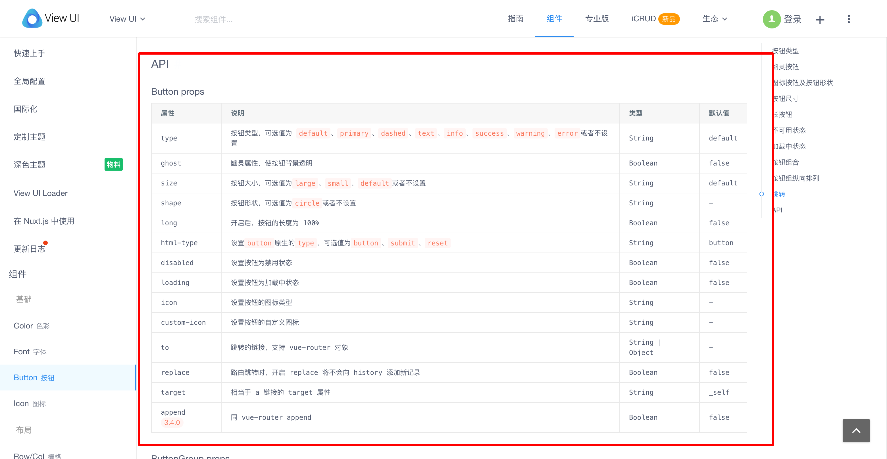This screenshot has height=459, width=887.
Task: Jump to API via the right anchor link
Action: pos(777,210)
